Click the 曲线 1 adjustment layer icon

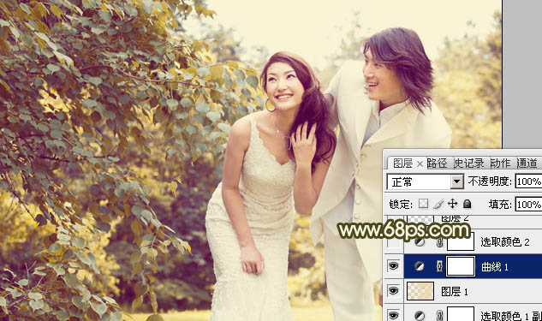(420, 266)
